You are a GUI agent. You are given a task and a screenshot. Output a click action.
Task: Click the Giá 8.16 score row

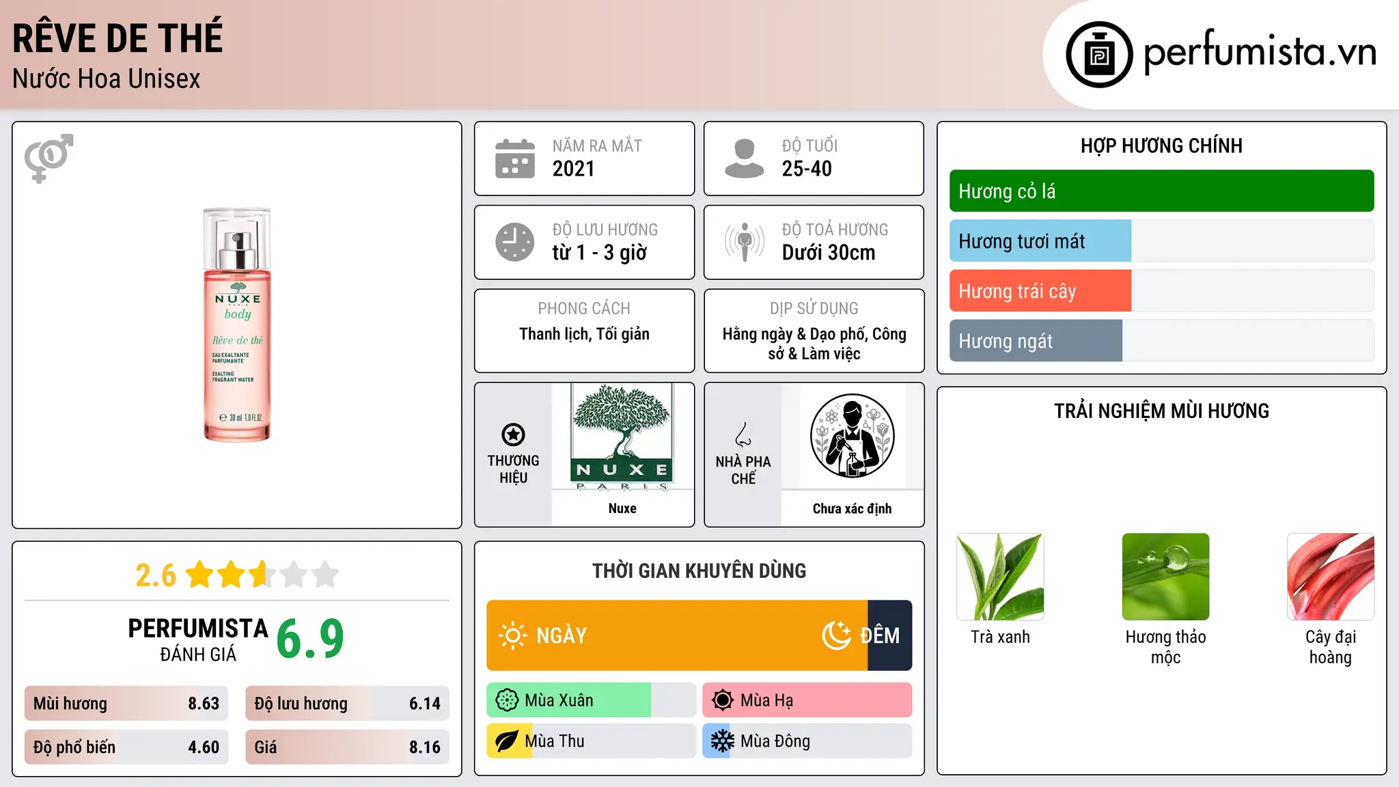(x=347, y=747)
